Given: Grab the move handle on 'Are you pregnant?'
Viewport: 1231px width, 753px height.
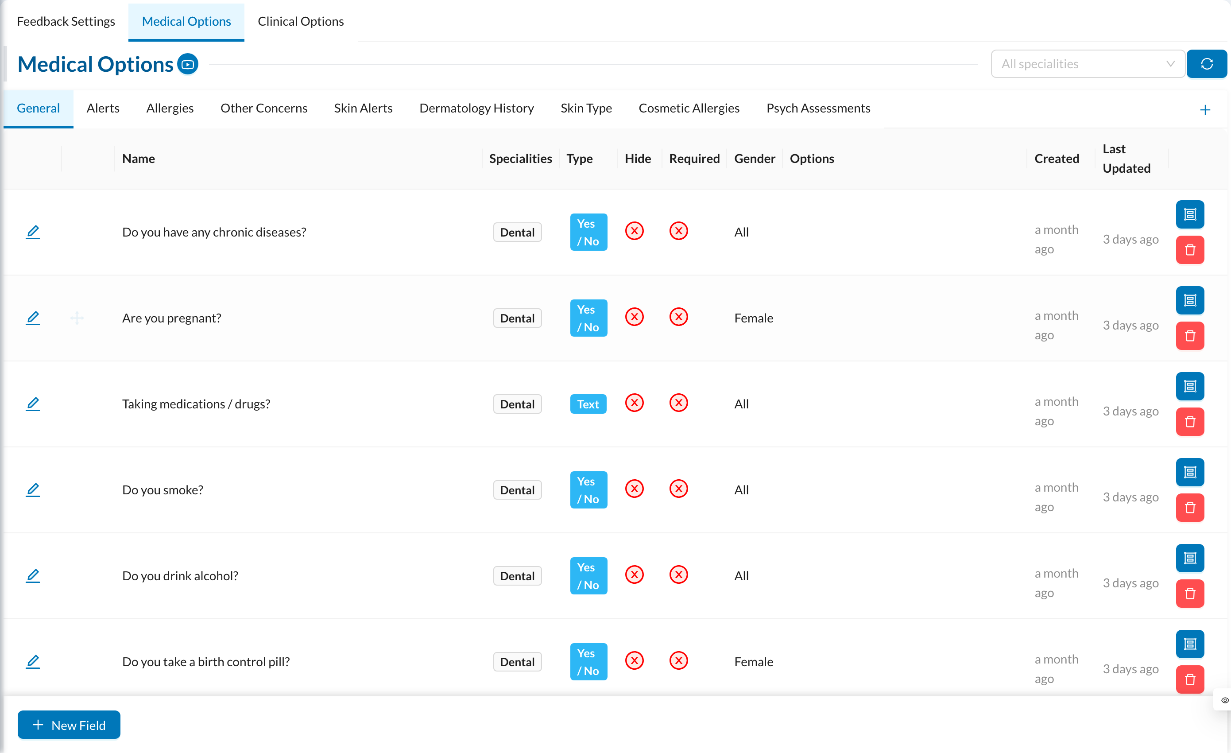Looking at the screenshot, I should (x=77, y=318).
